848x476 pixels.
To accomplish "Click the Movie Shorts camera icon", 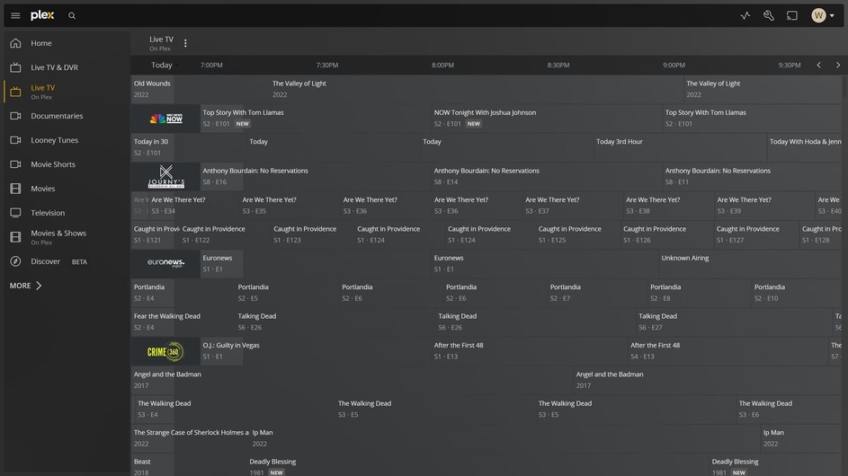I will tap(15, 164).
